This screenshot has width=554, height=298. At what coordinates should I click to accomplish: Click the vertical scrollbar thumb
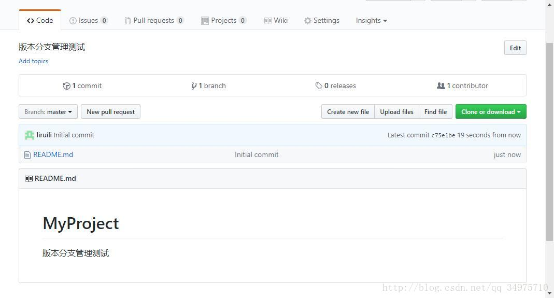pos(549,142)
